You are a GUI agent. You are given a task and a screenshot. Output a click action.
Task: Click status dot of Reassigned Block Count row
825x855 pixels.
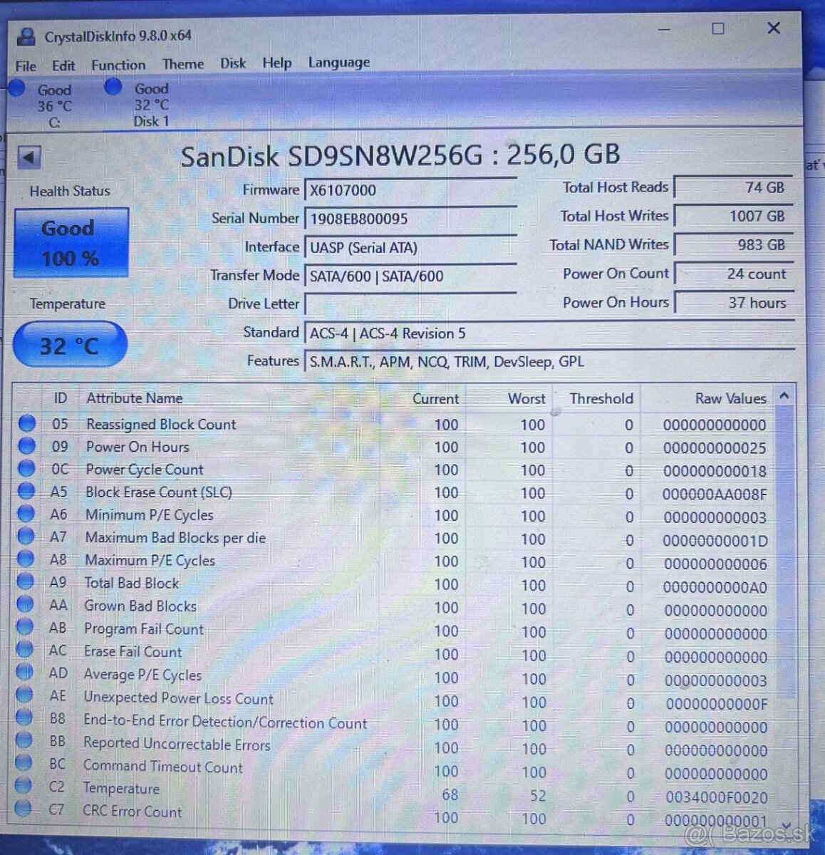point(27,424)
